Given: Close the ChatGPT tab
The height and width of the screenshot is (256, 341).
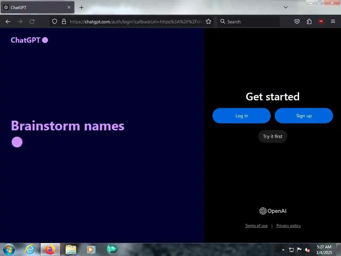Looking at the screenshot, I should pos(69,7).
